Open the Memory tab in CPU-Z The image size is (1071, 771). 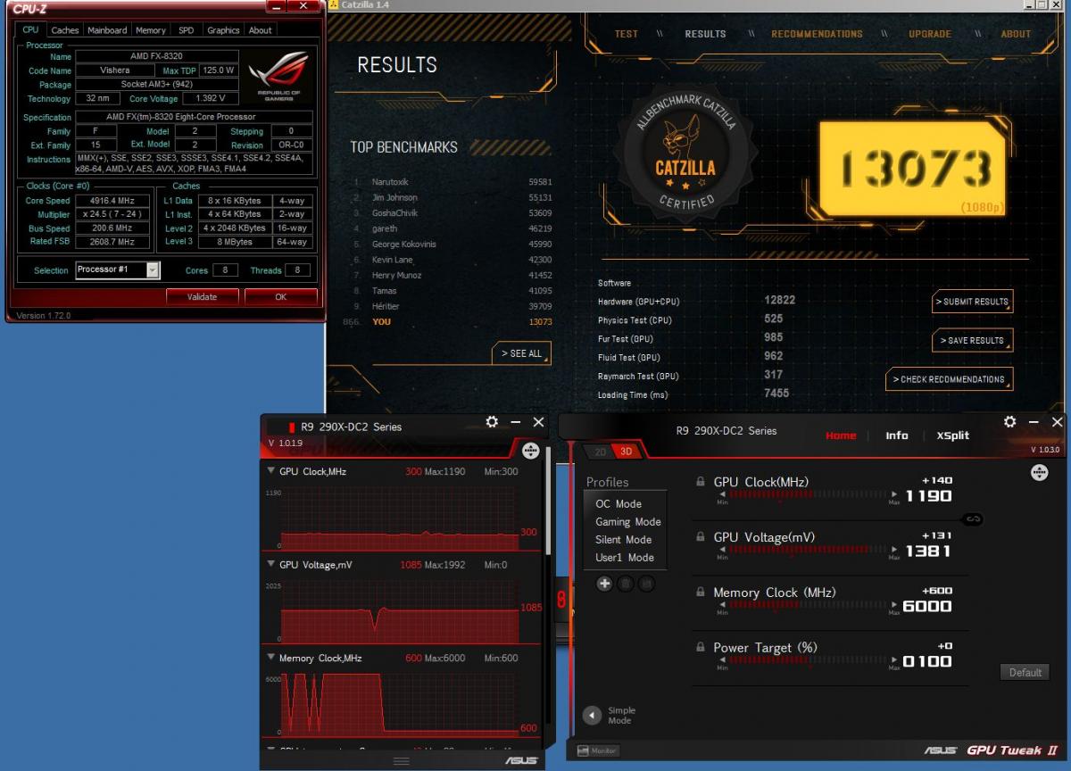pos(151,30)
